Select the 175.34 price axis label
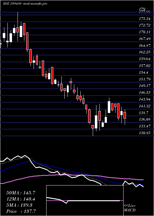 coord(144,19)
